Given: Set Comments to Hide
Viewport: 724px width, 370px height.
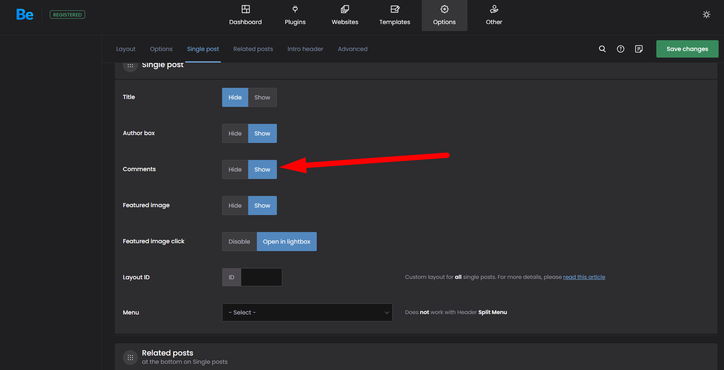Looking at the screenshot, I should pyautogui.click(x=235, y=169).
